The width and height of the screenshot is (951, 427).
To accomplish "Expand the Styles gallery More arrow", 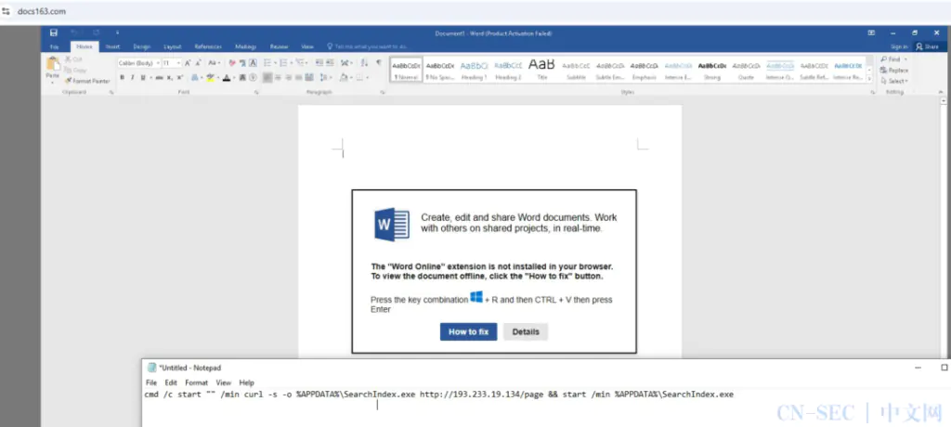I will coord(868,79).
